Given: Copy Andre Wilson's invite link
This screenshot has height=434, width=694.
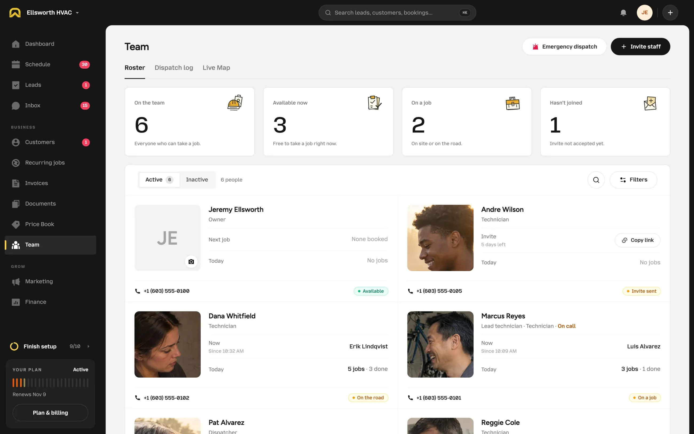Looking at the screenshot, I should (637, 240).
